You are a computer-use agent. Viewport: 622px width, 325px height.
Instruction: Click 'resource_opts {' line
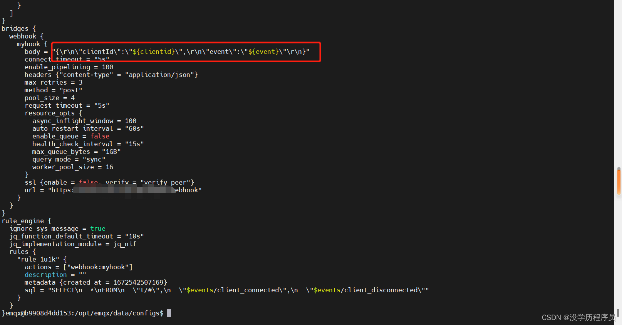pyautogui.click(x=54, y=113)
